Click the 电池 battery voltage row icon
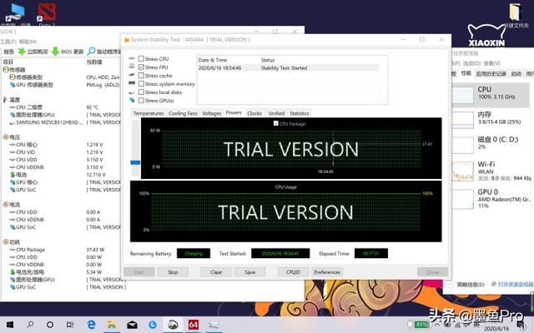 click(13, 175)
